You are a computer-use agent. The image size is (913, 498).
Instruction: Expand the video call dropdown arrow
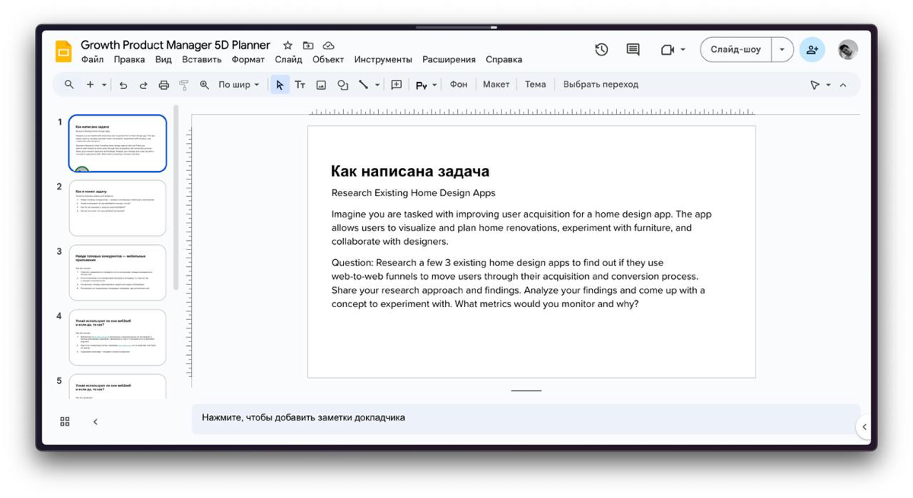(682, 49)
